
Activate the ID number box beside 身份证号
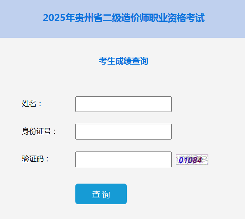124,132
